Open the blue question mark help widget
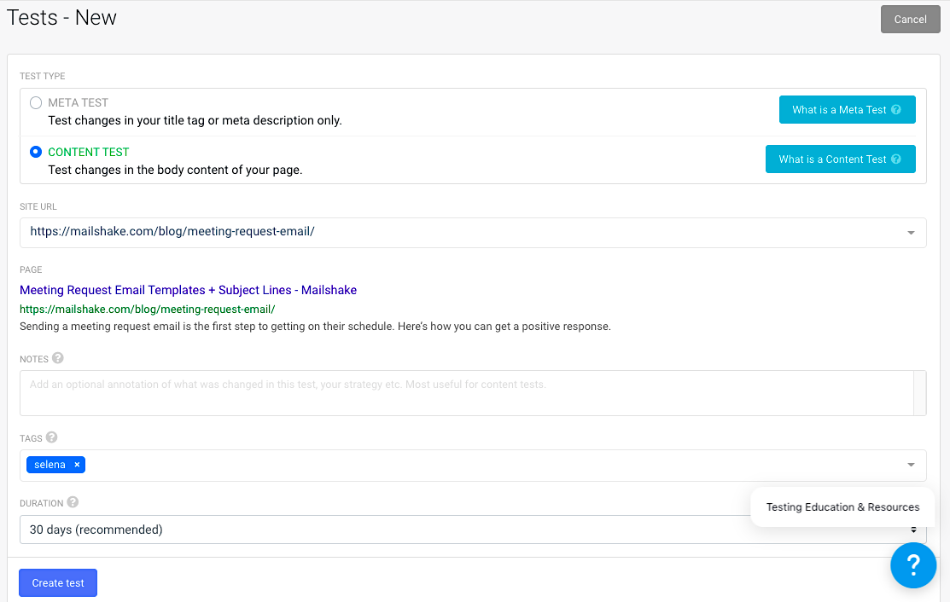This screenshot has height=602, width=950. pos(913,564)
